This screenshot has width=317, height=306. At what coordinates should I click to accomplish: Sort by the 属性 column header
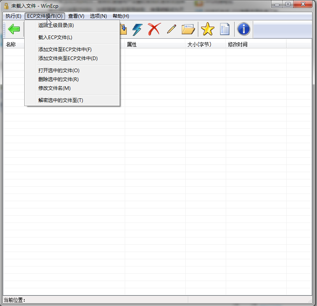pos(155,44)
